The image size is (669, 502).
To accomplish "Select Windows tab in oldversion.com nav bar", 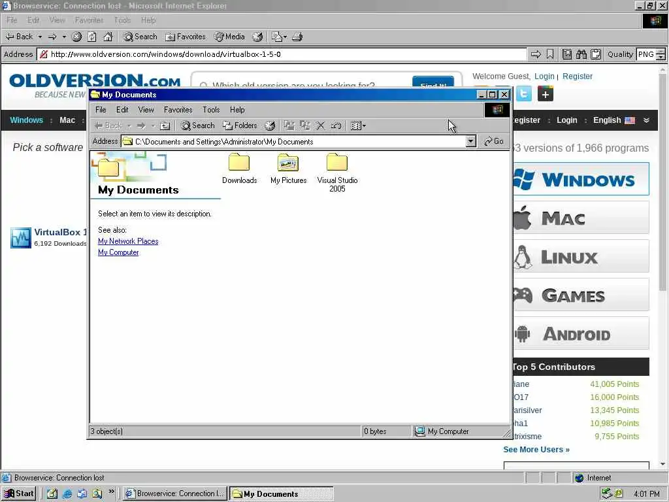I will [x=26, y=120].
